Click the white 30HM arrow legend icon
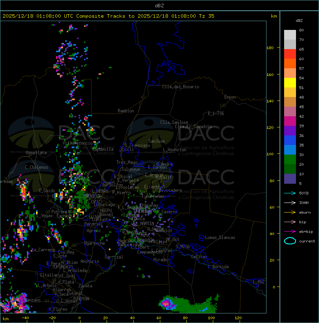Viewport: 319px width, 323px height. (290, 203)
